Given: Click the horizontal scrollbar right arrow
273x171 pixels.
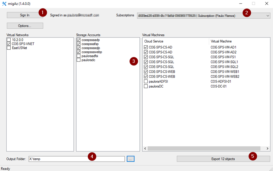Looking at the screenshot, I should pos(267,148).
